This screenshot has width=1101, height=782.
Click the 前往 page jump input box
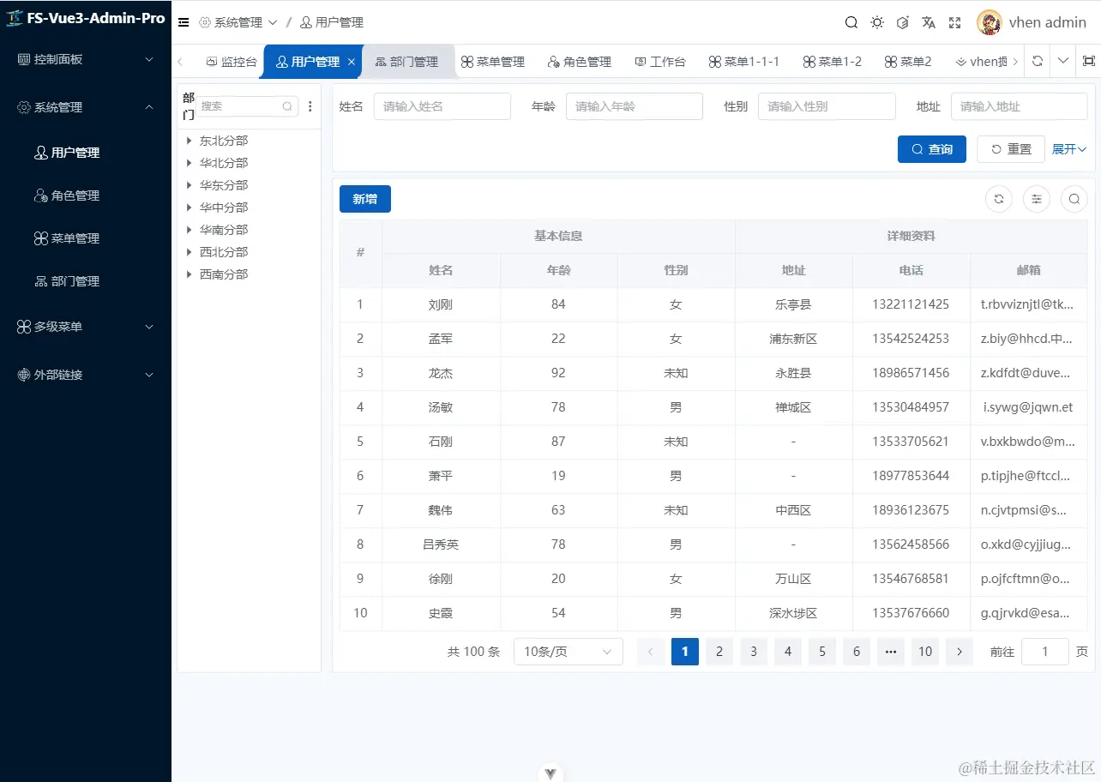pos(1045,652)
